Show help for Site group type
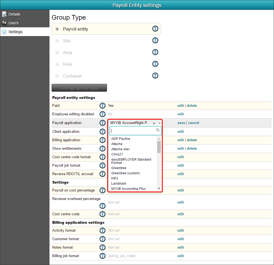 155,40
